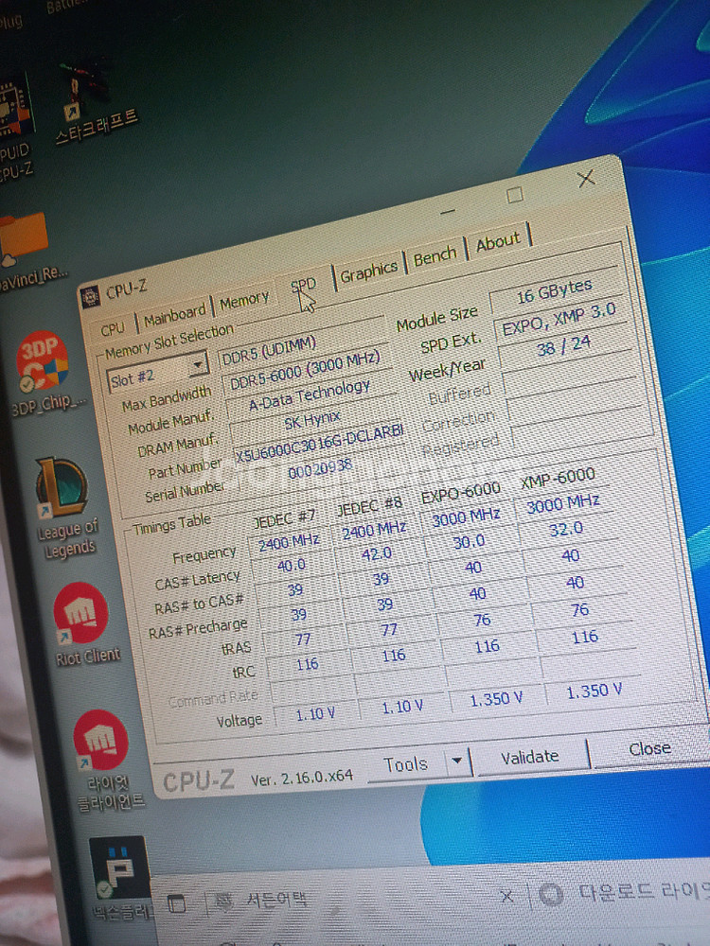Open the Memory tab
Viewport: 710px width, 946px height.
(244, 301)
